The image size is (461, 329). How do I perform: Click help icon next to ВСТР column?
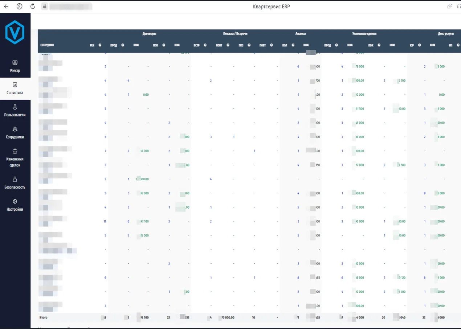point(205,45)
